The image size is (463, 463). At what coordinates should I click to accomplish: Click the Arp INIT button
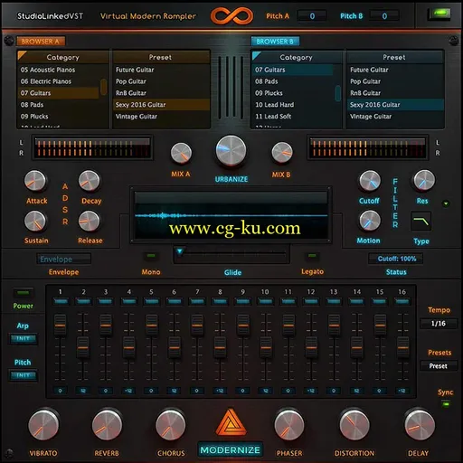[24, 338]
